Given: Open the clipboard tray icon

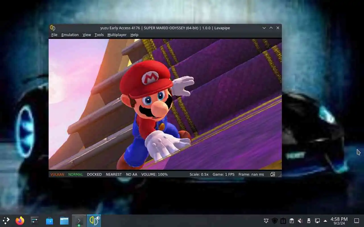Looking at the screenshot, I should click(x=292, y=221).
